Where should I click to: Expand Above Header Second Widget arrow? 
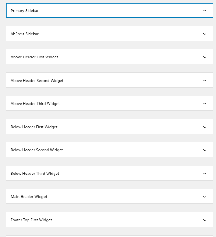click(205, 80)
